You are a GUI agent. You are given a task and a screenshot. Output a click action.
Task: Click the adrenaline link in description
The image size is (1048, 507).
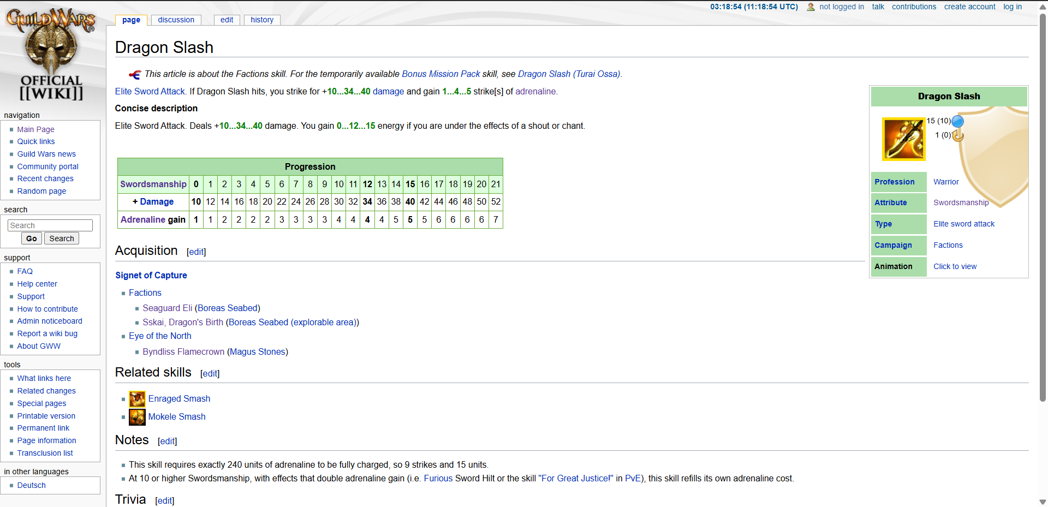tap(535, 91)
